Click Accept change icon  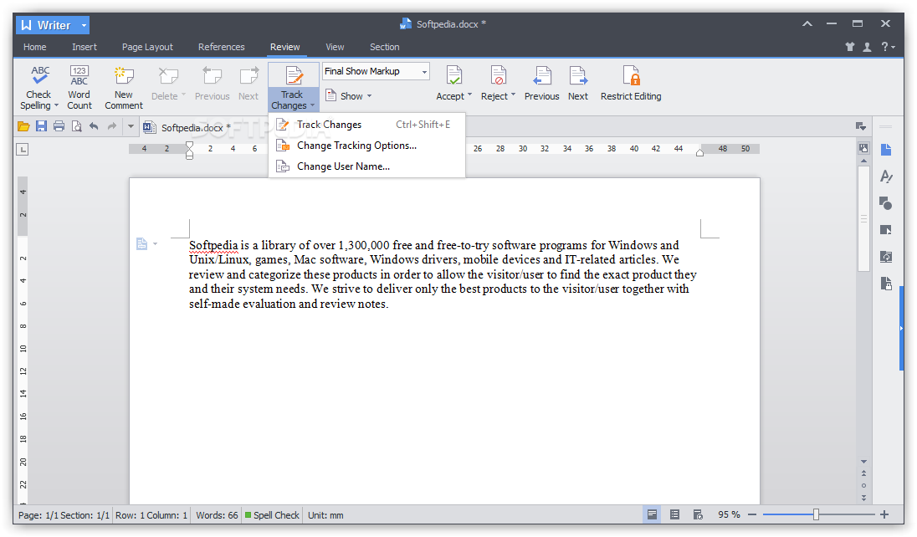pos(453,75)
